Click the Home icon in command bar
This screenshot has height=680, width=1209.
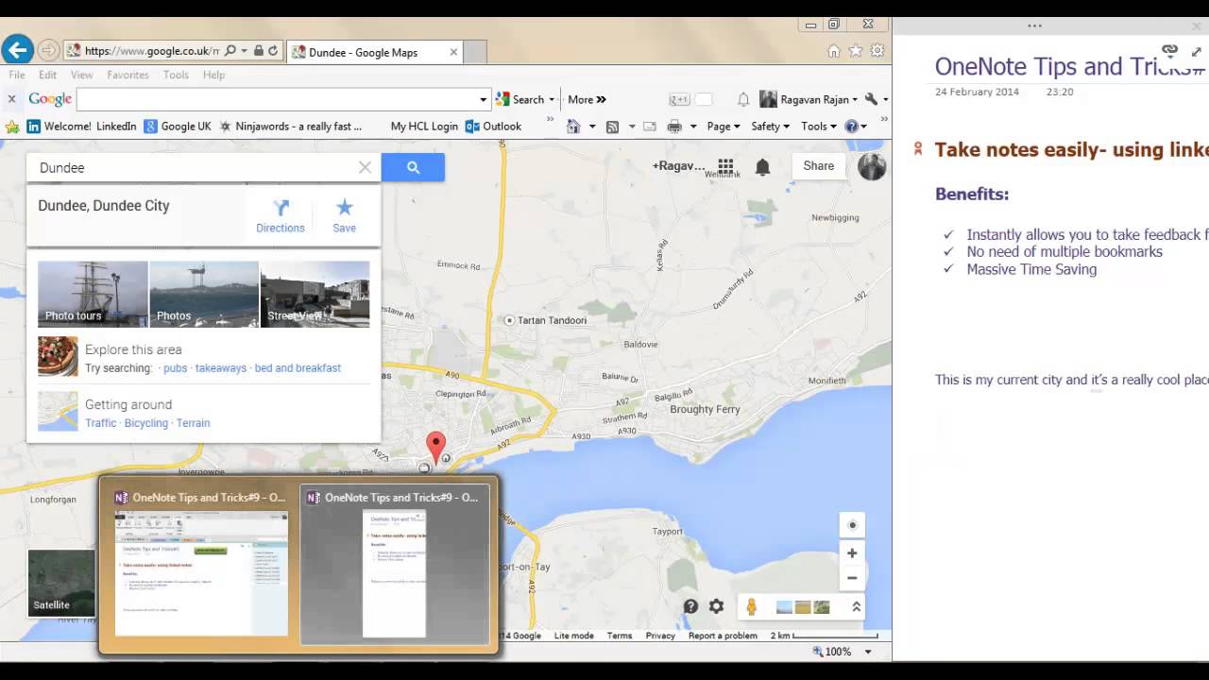(x=573, y=126)
